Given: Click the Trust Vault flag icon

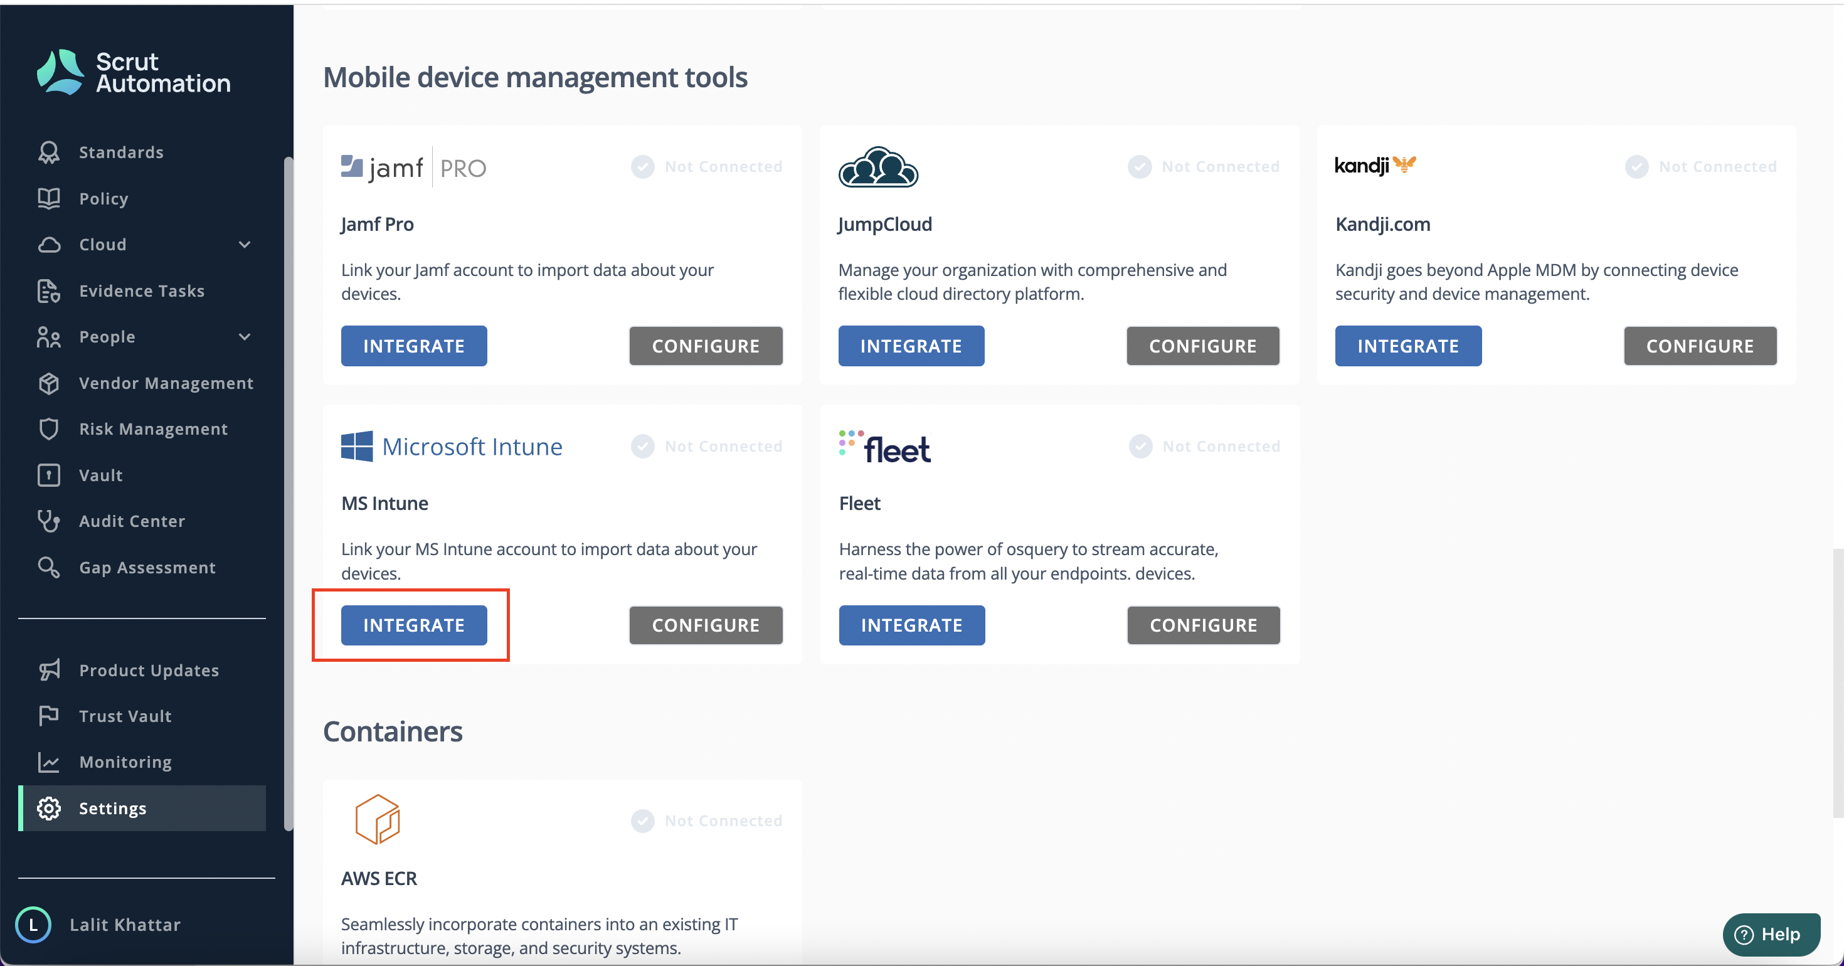Looking at the screenshot, I should (49, 715).
